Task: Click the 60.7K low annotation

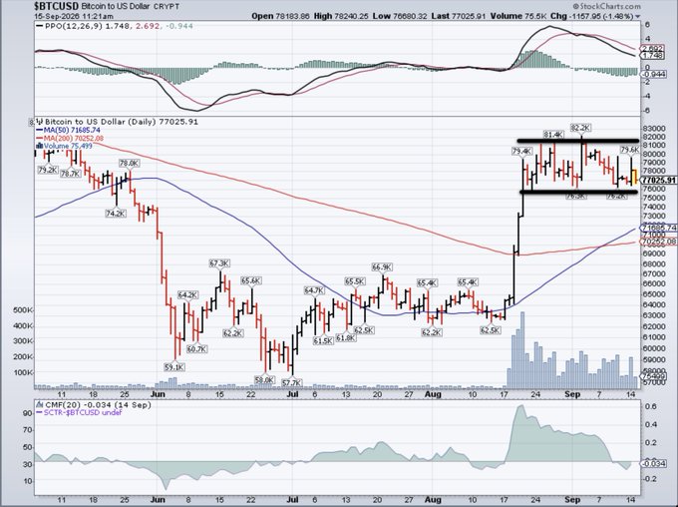Action: (196, 349)
